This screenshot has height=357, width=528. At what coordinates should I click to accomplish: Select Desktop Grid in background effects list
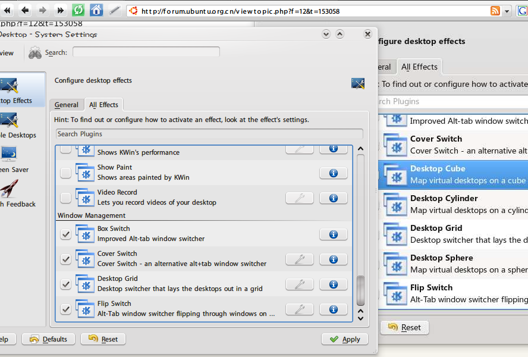point(453,234)
